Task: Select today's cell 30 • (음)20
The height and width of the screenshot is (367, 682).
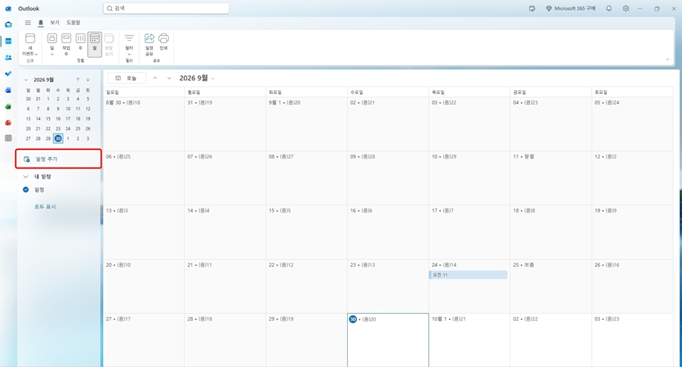Action: (x=388, y=340)
